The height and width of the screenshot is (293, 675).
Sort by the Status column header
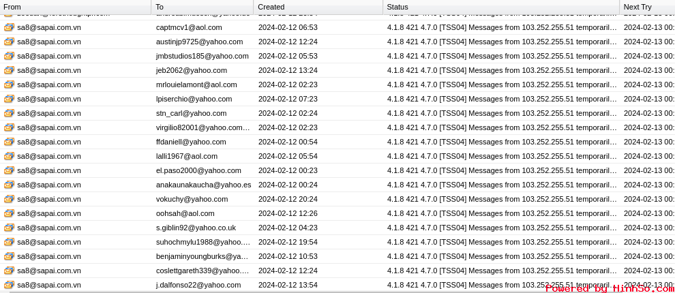501,7
